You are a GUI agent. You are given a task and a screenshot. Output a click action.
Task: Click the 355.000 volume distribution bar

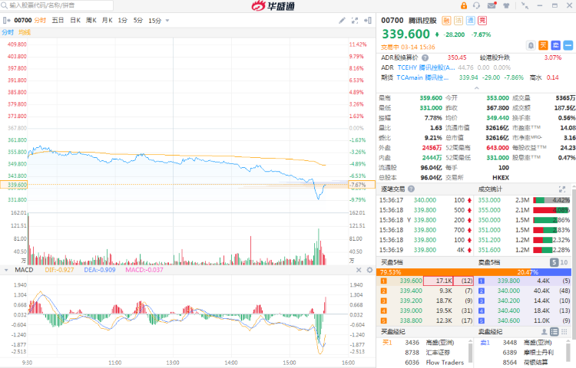click(551, 210)
